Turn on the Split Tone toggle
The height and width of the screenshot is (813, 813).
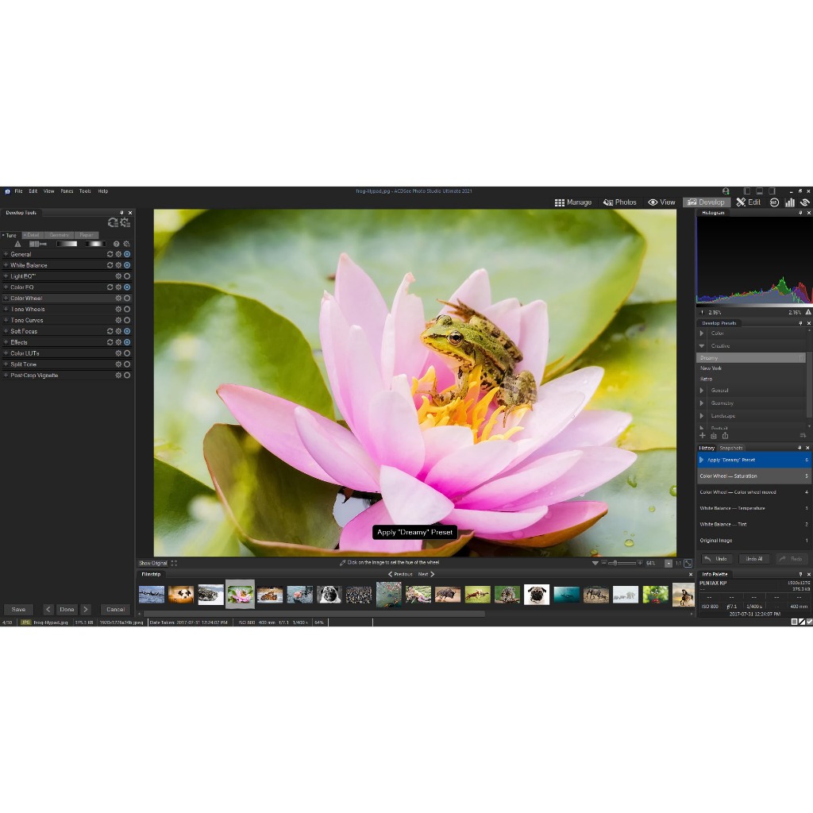[x=127, y=364]
